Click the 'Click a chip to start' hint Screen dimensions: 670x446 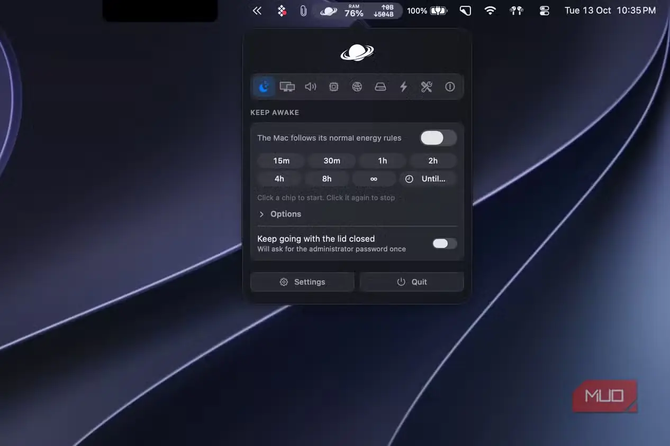coord(326,198)
